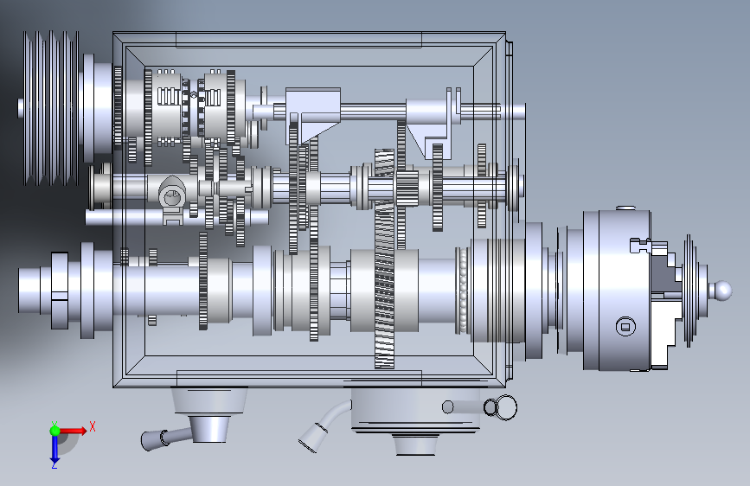Click the blue Z axis arrow of the triad
Screen dimensions: 750x486
coord(54,450)
